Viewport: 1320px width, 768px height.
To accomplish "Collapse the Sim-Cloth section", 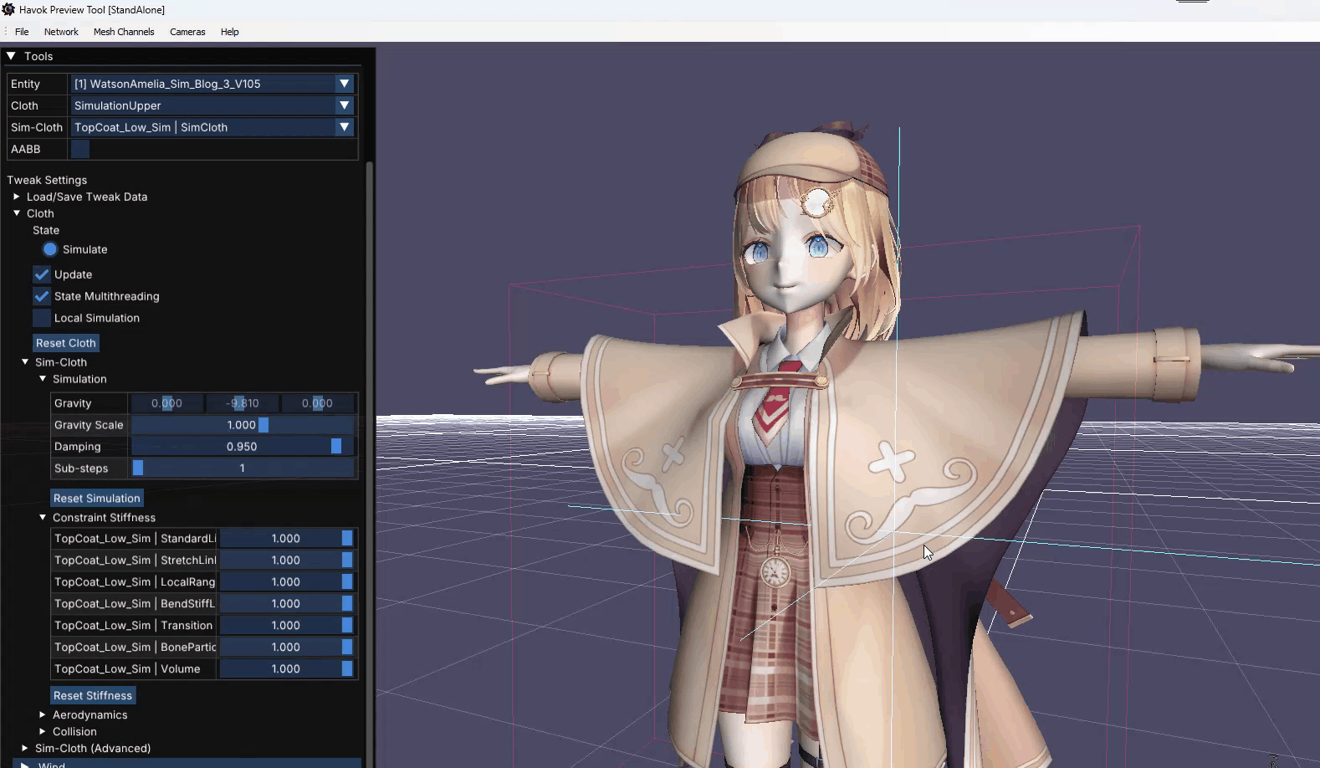I will pyautogui.click(x=25, y=362).
